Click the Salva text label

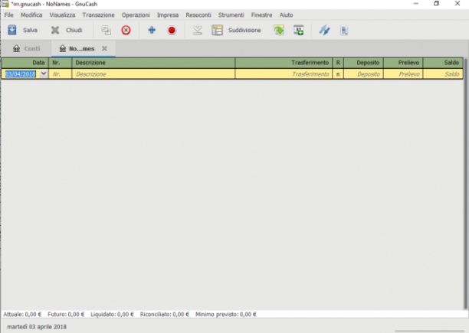tap(30, 30)
